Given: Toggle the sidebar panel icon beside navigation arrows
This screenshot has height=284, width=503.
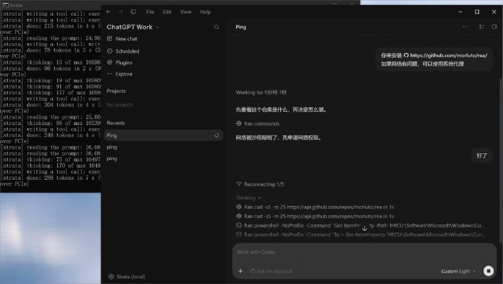Looking at the screenshot, I should (x=133, y=12).
